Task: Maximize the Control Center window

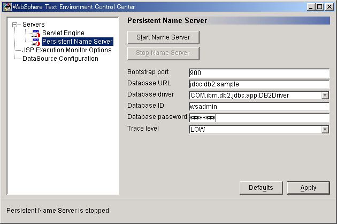Action: (319, 7)
